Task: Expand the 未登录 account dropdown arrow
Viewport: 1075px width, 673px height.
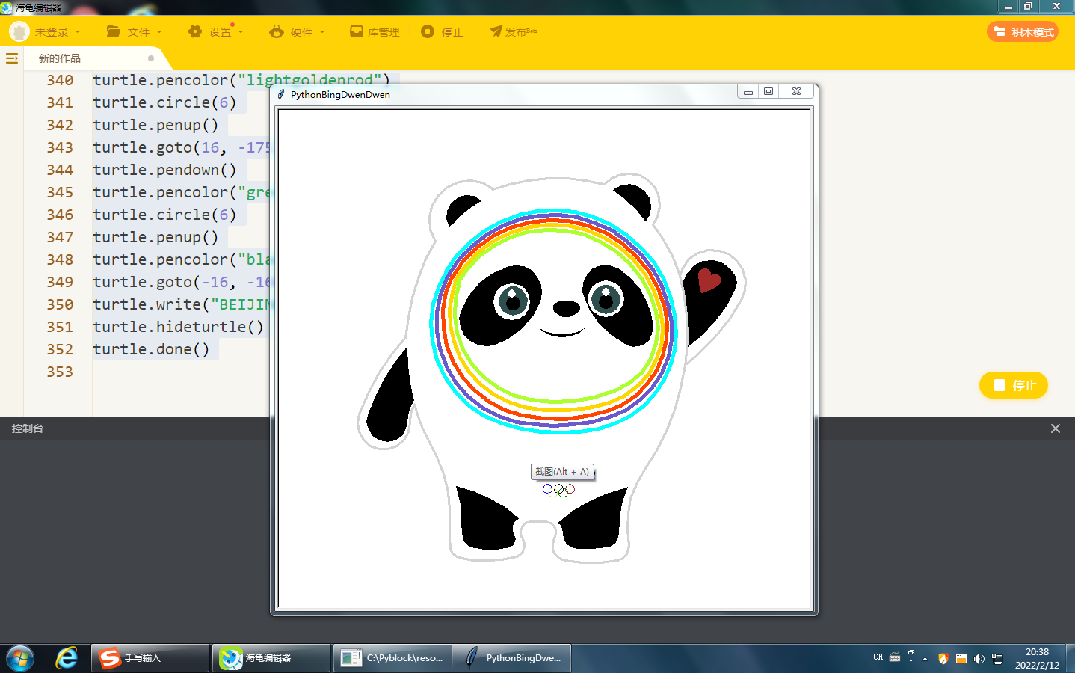Action: [x=78, y=32]
